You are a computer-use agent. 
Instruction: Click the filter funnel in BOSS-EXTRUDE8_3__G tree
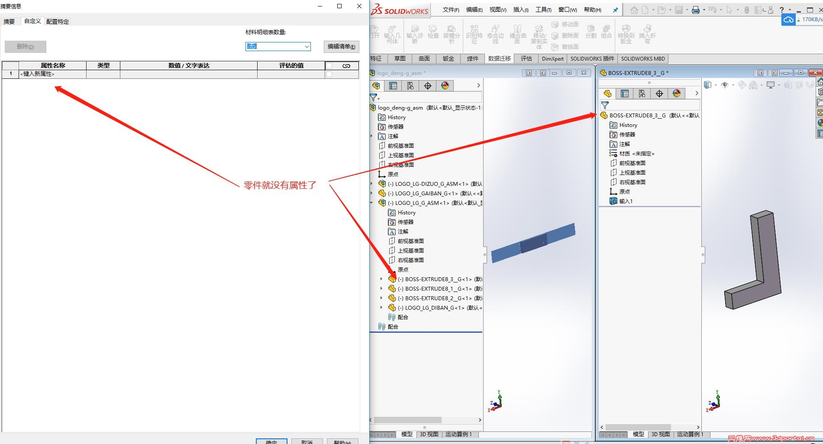pos(605,105)
